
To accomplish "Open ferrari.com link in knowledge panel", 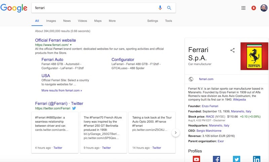I will pyautogui.click(x=206, y=79).
